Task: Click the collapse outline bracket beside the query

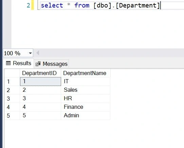Action: pos(38,6)
